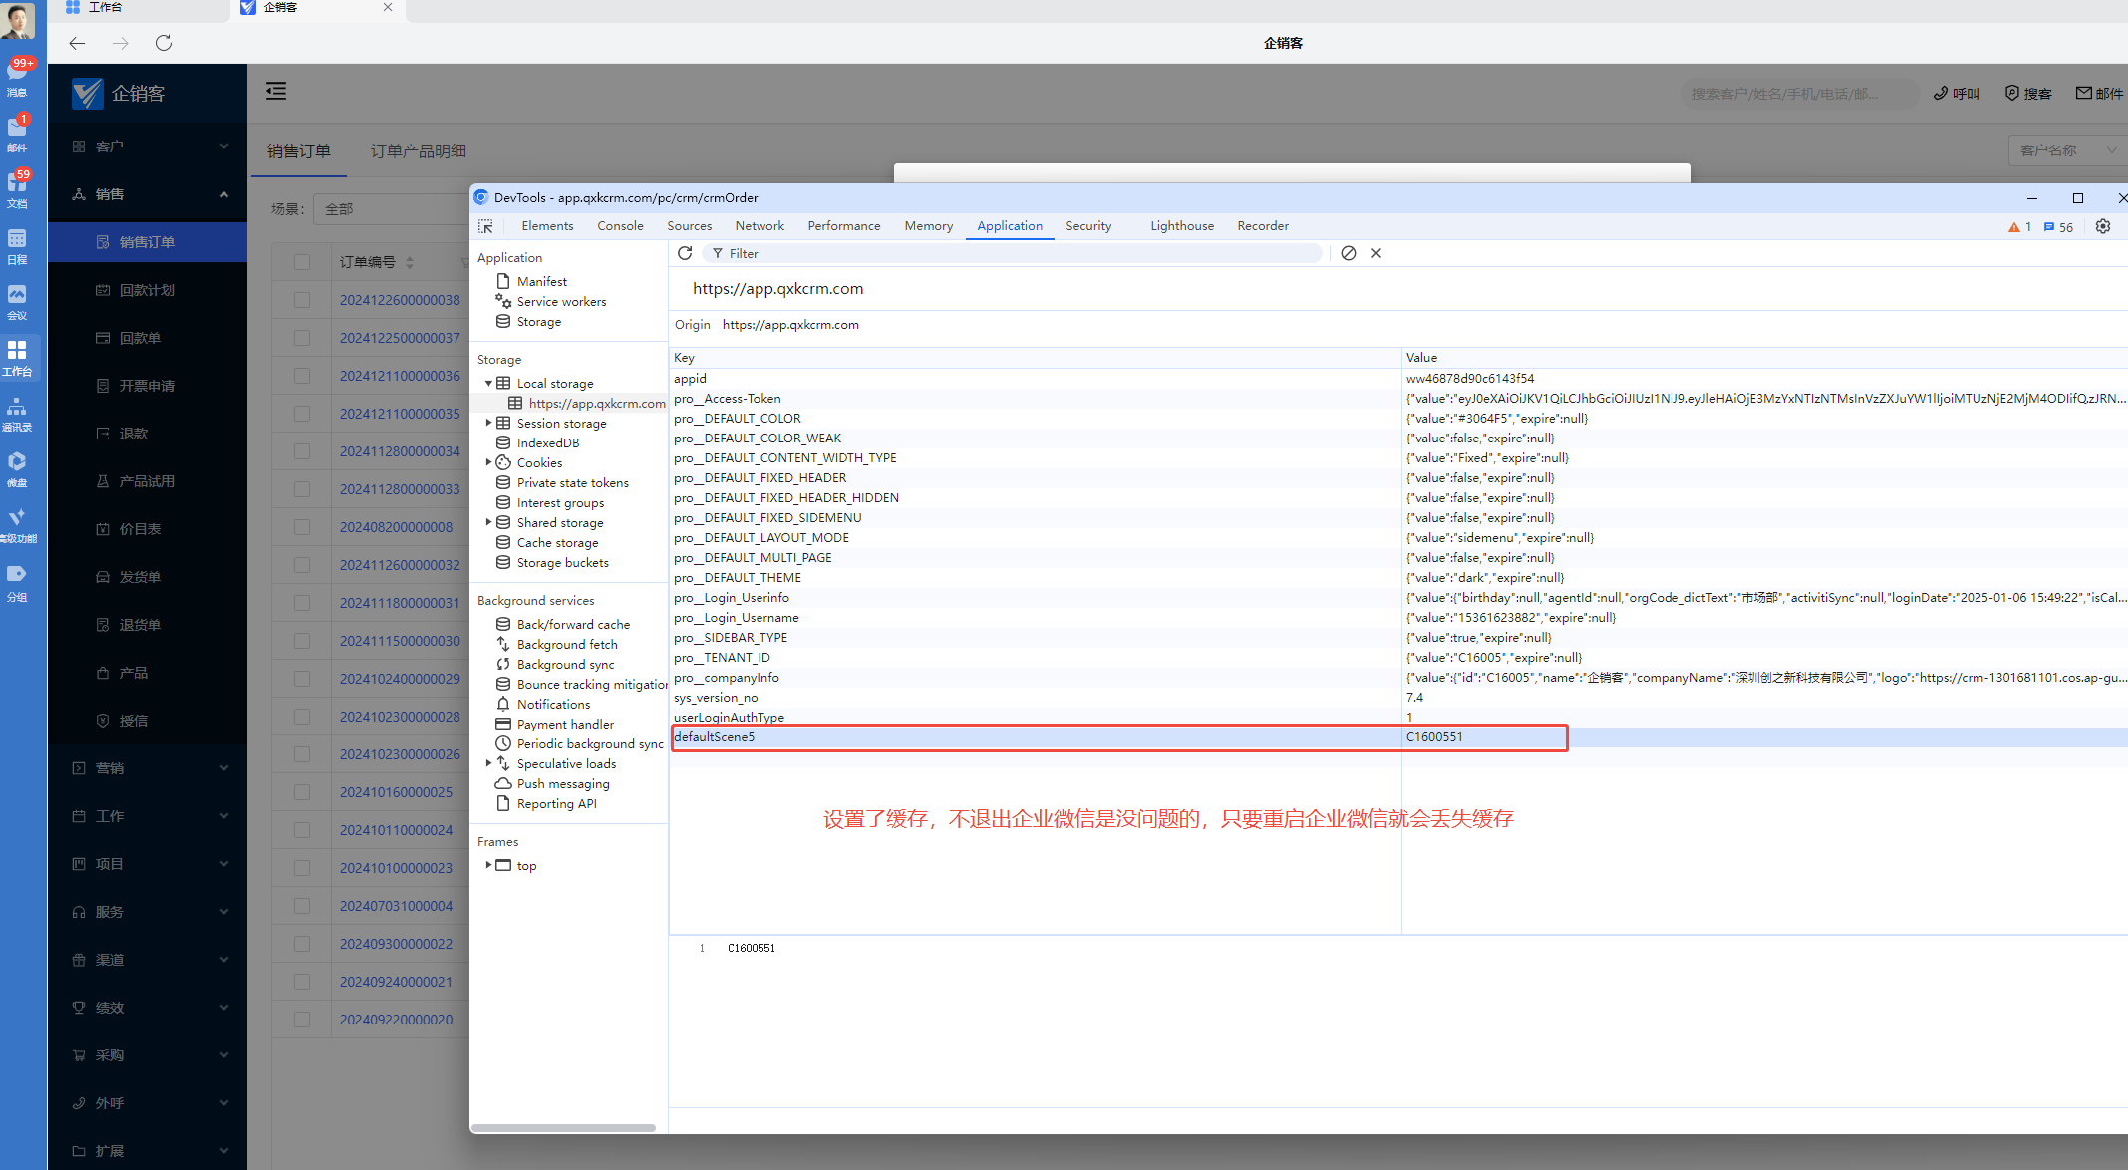Open DevTools settings gear
The height and width of the screenshot is (1170, 2128).
click(2103, 226)
